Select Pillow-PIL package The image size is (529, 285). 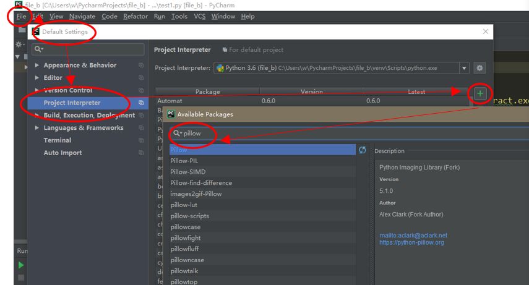(262, 161)
